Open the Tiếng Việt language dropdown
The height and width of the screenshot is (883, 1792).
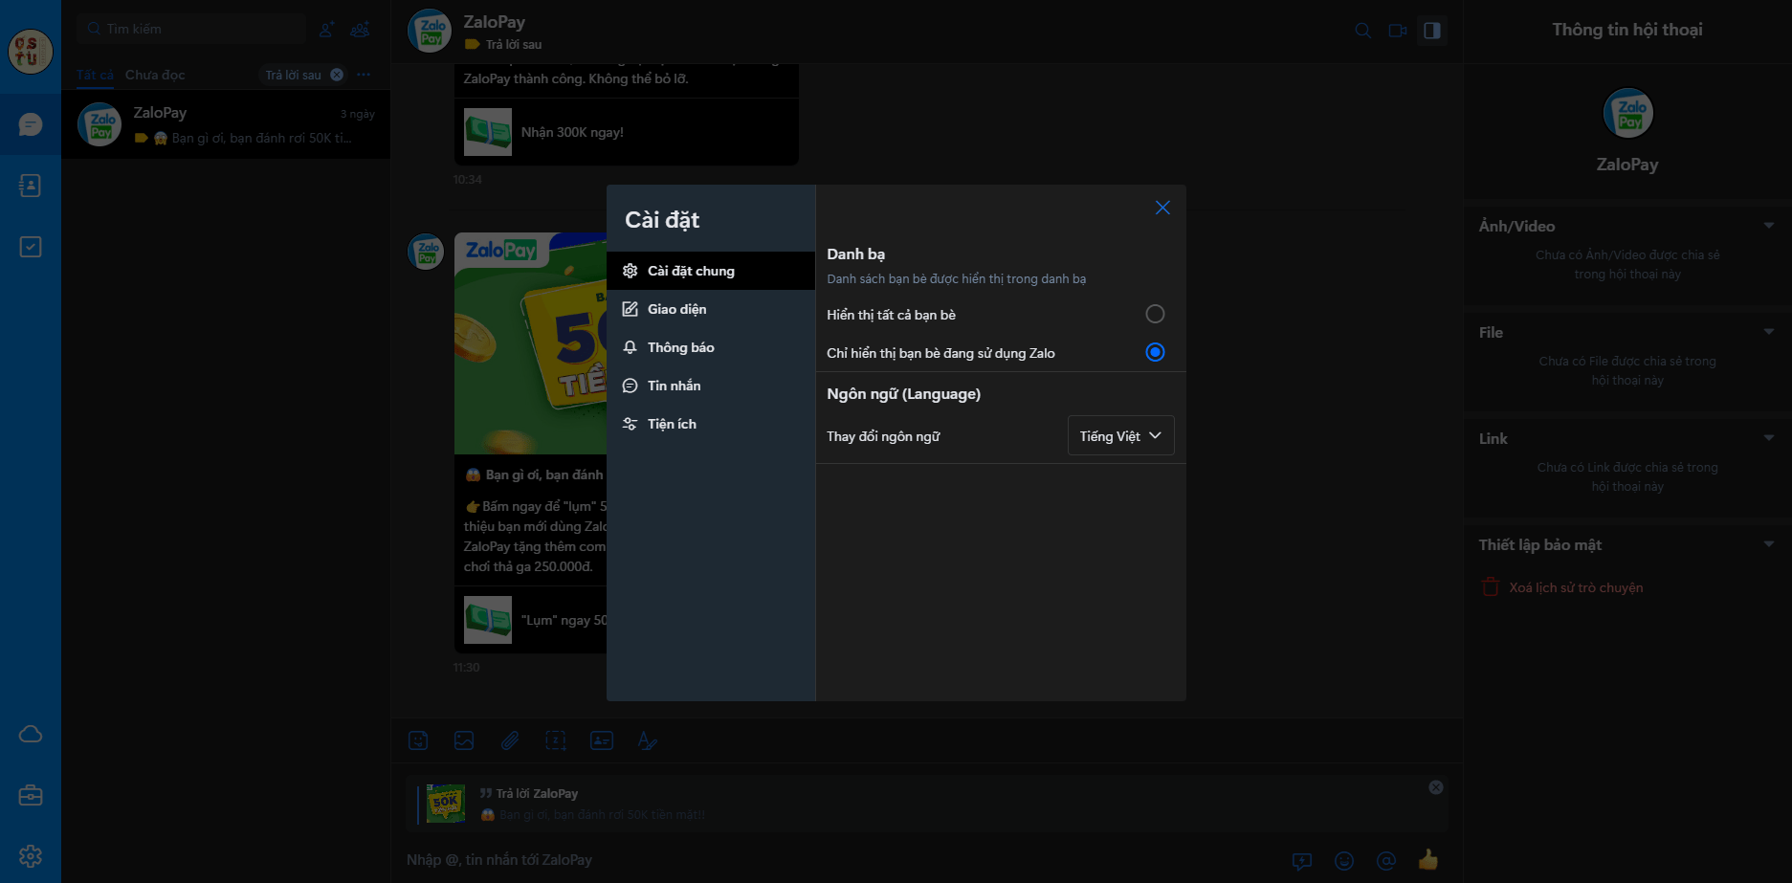click(x=1120, y=436)
